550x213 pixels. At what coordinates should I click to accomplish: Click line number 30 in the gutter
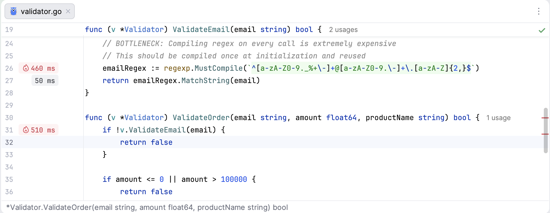9,118
